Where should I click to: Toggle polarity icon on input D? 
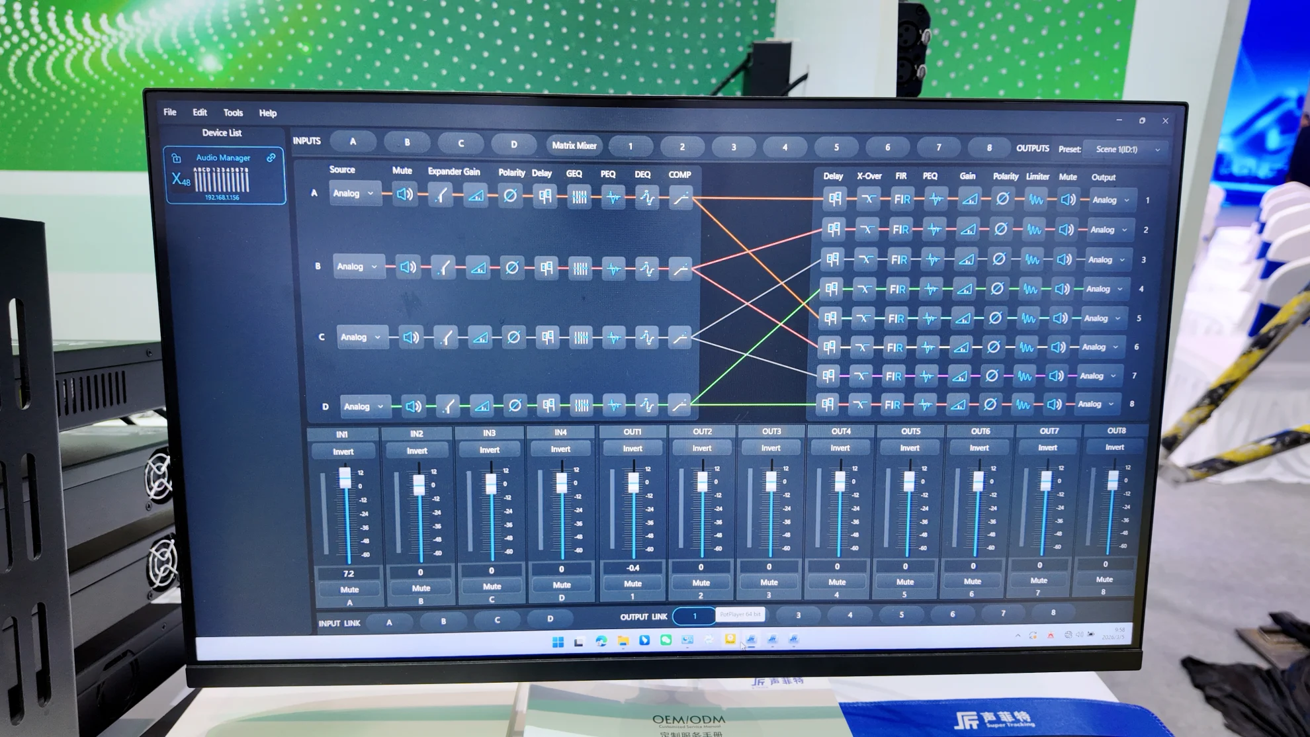(515, 405)
